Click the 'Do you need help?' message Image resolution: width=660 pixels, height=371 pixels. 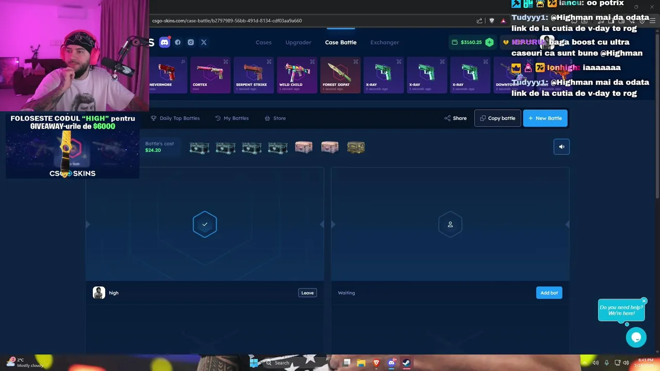(621, 310)
